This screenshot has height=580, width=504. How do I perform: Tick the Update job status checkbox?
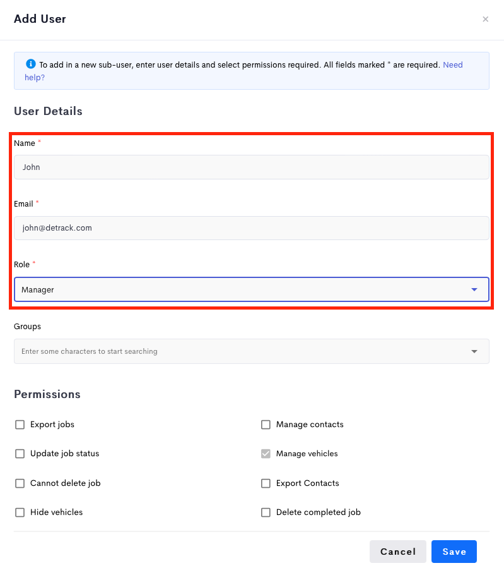(20, 454)
